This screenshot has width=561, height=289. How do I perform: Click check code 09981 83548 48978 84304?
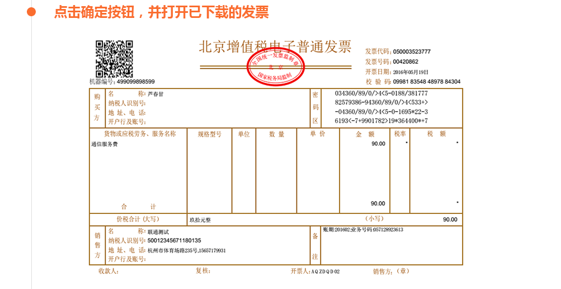[427, 82]
